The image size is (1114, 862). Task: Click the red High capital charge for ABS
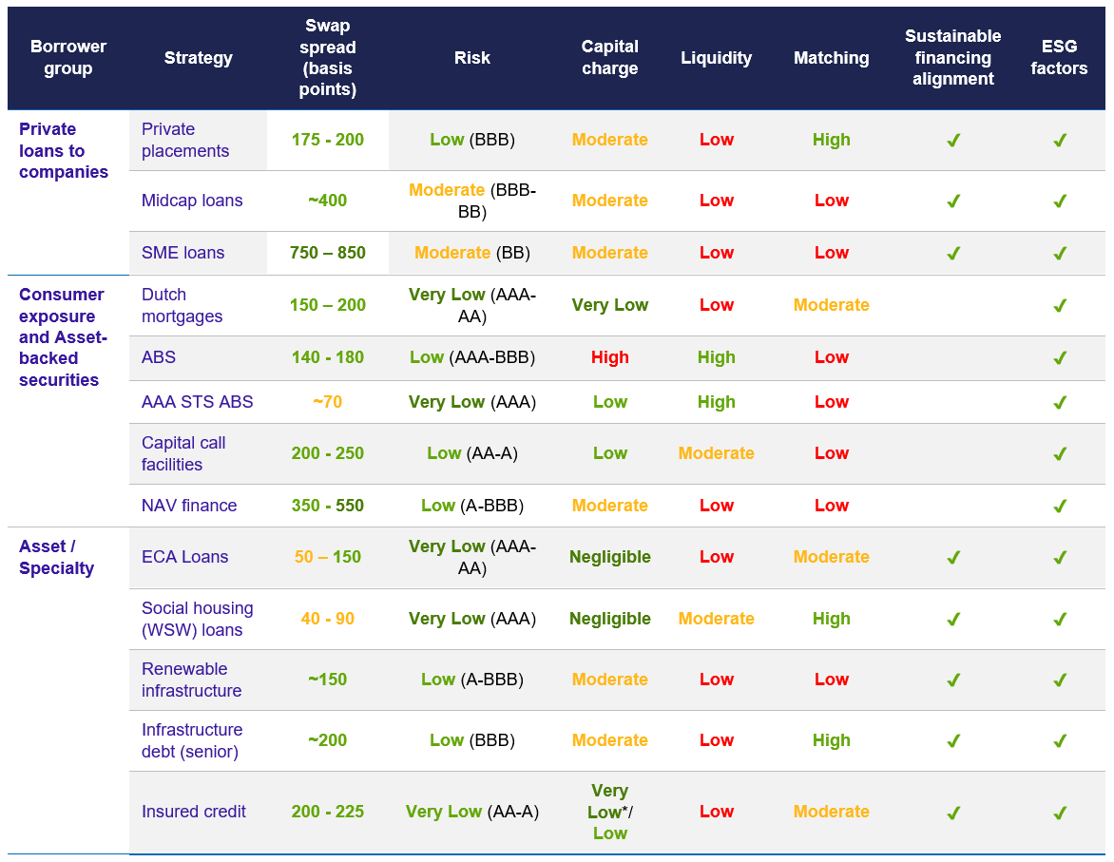pos(610,357)
